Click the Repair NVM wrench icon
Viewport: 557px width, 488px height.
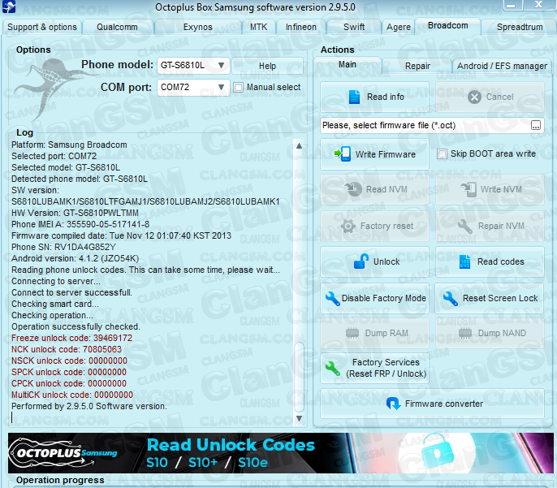[x=465, y=226]
